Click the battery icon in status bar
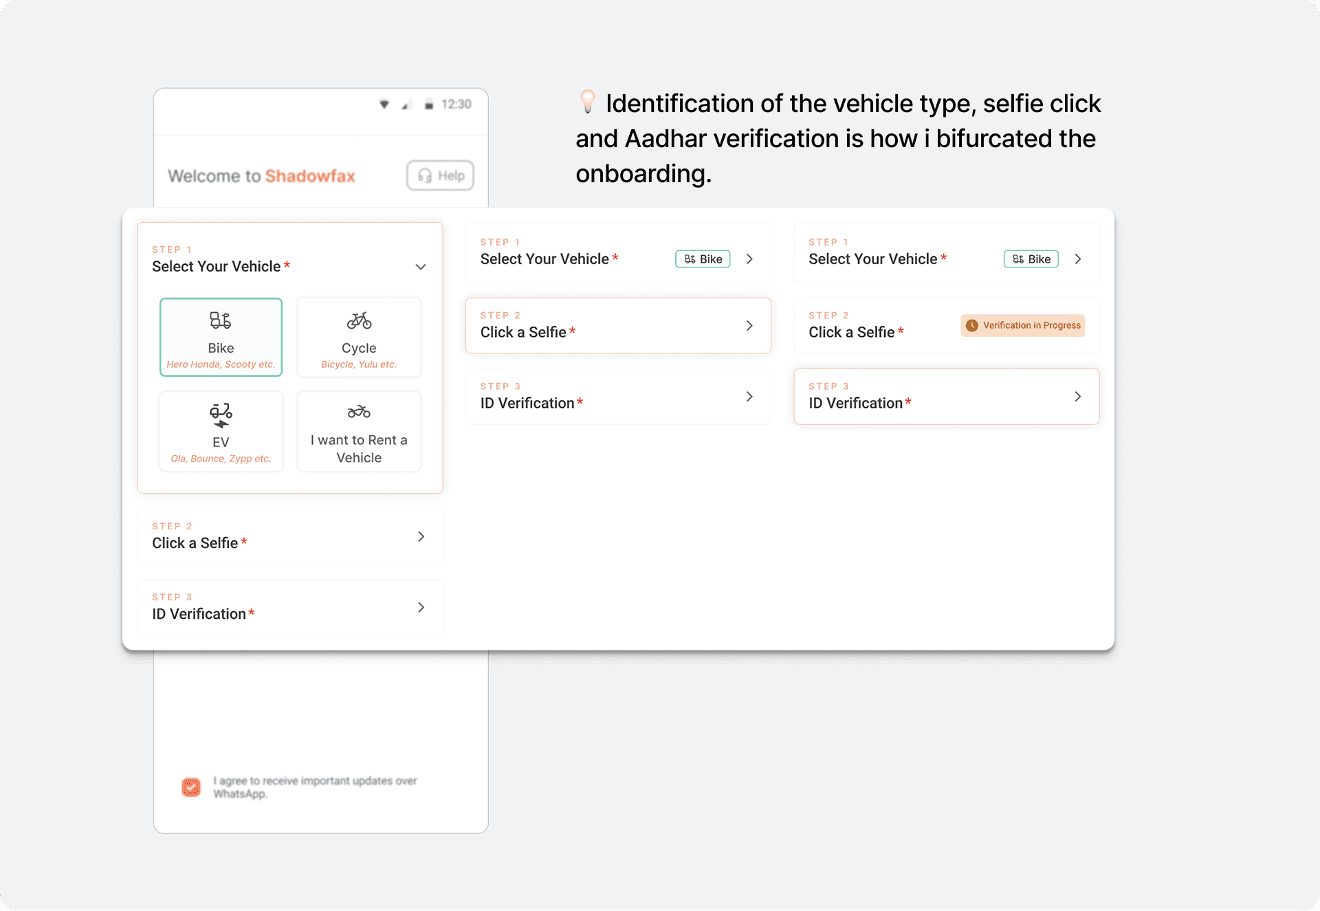The width and height of the screenshot is (1320, 911). (428, 105)
